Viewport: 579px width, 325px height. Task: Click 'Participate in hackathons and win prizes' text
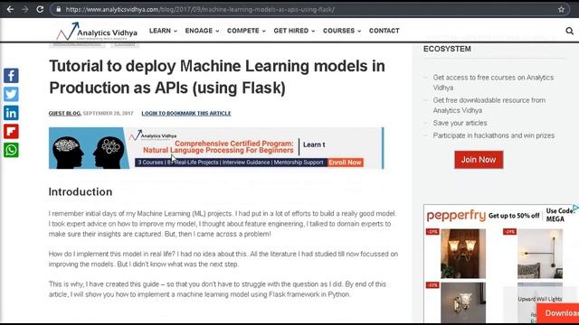click(x=494, y=135)
